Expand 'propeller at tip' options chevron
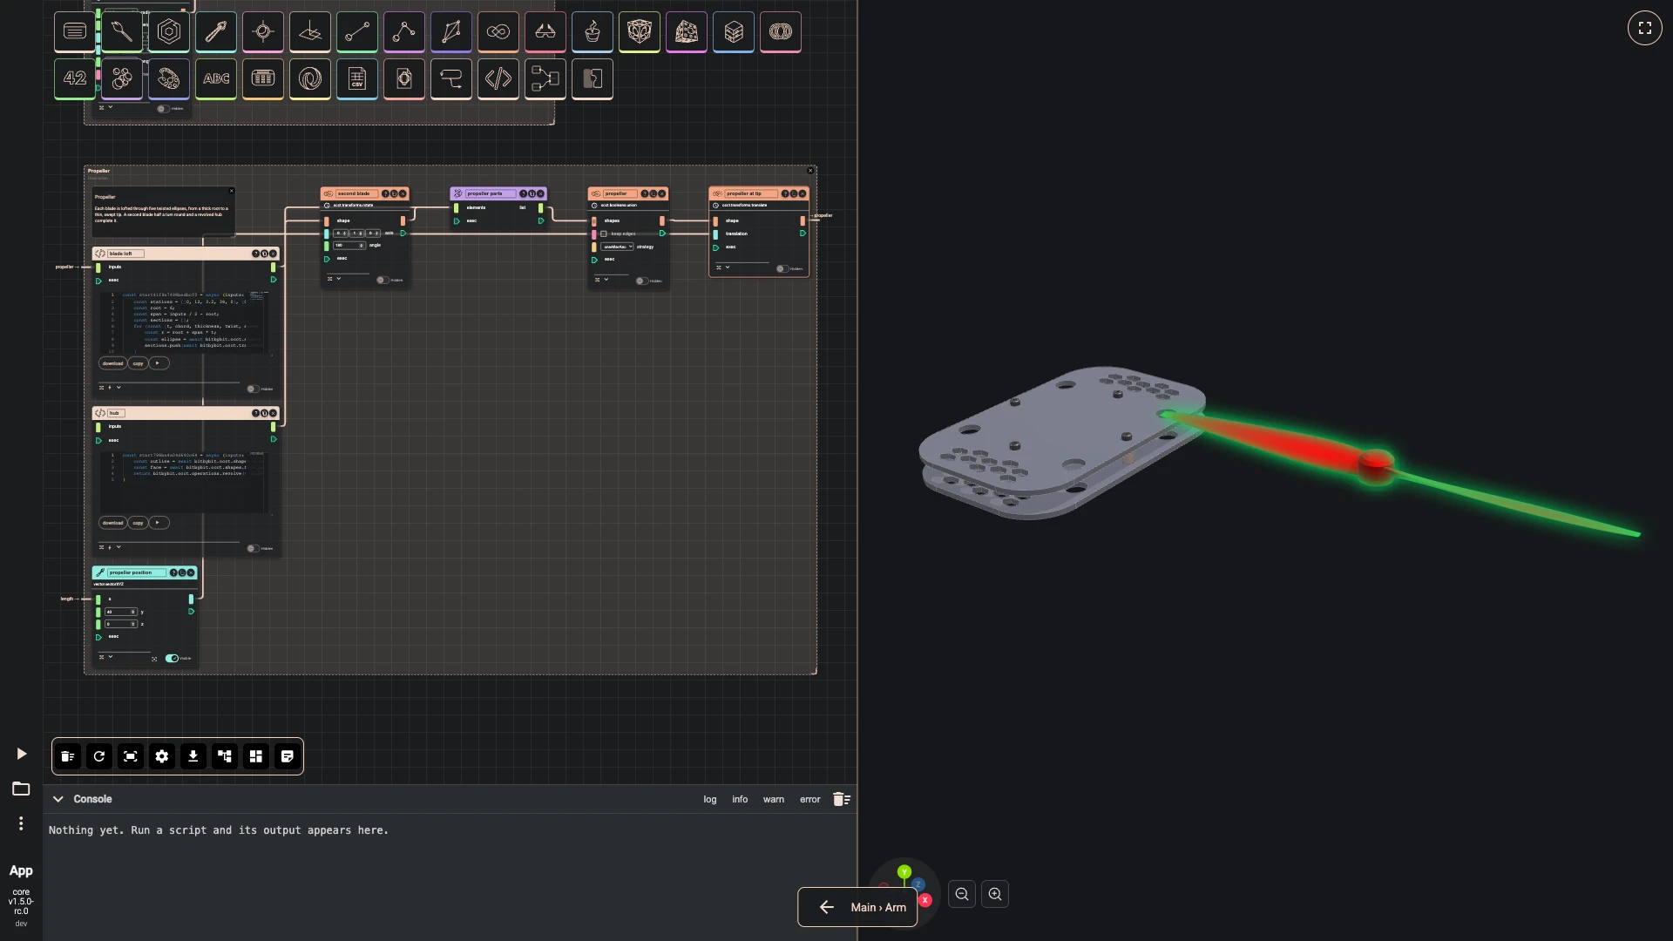The width and height of the screenshot is (1673, 941). [728, 267]
